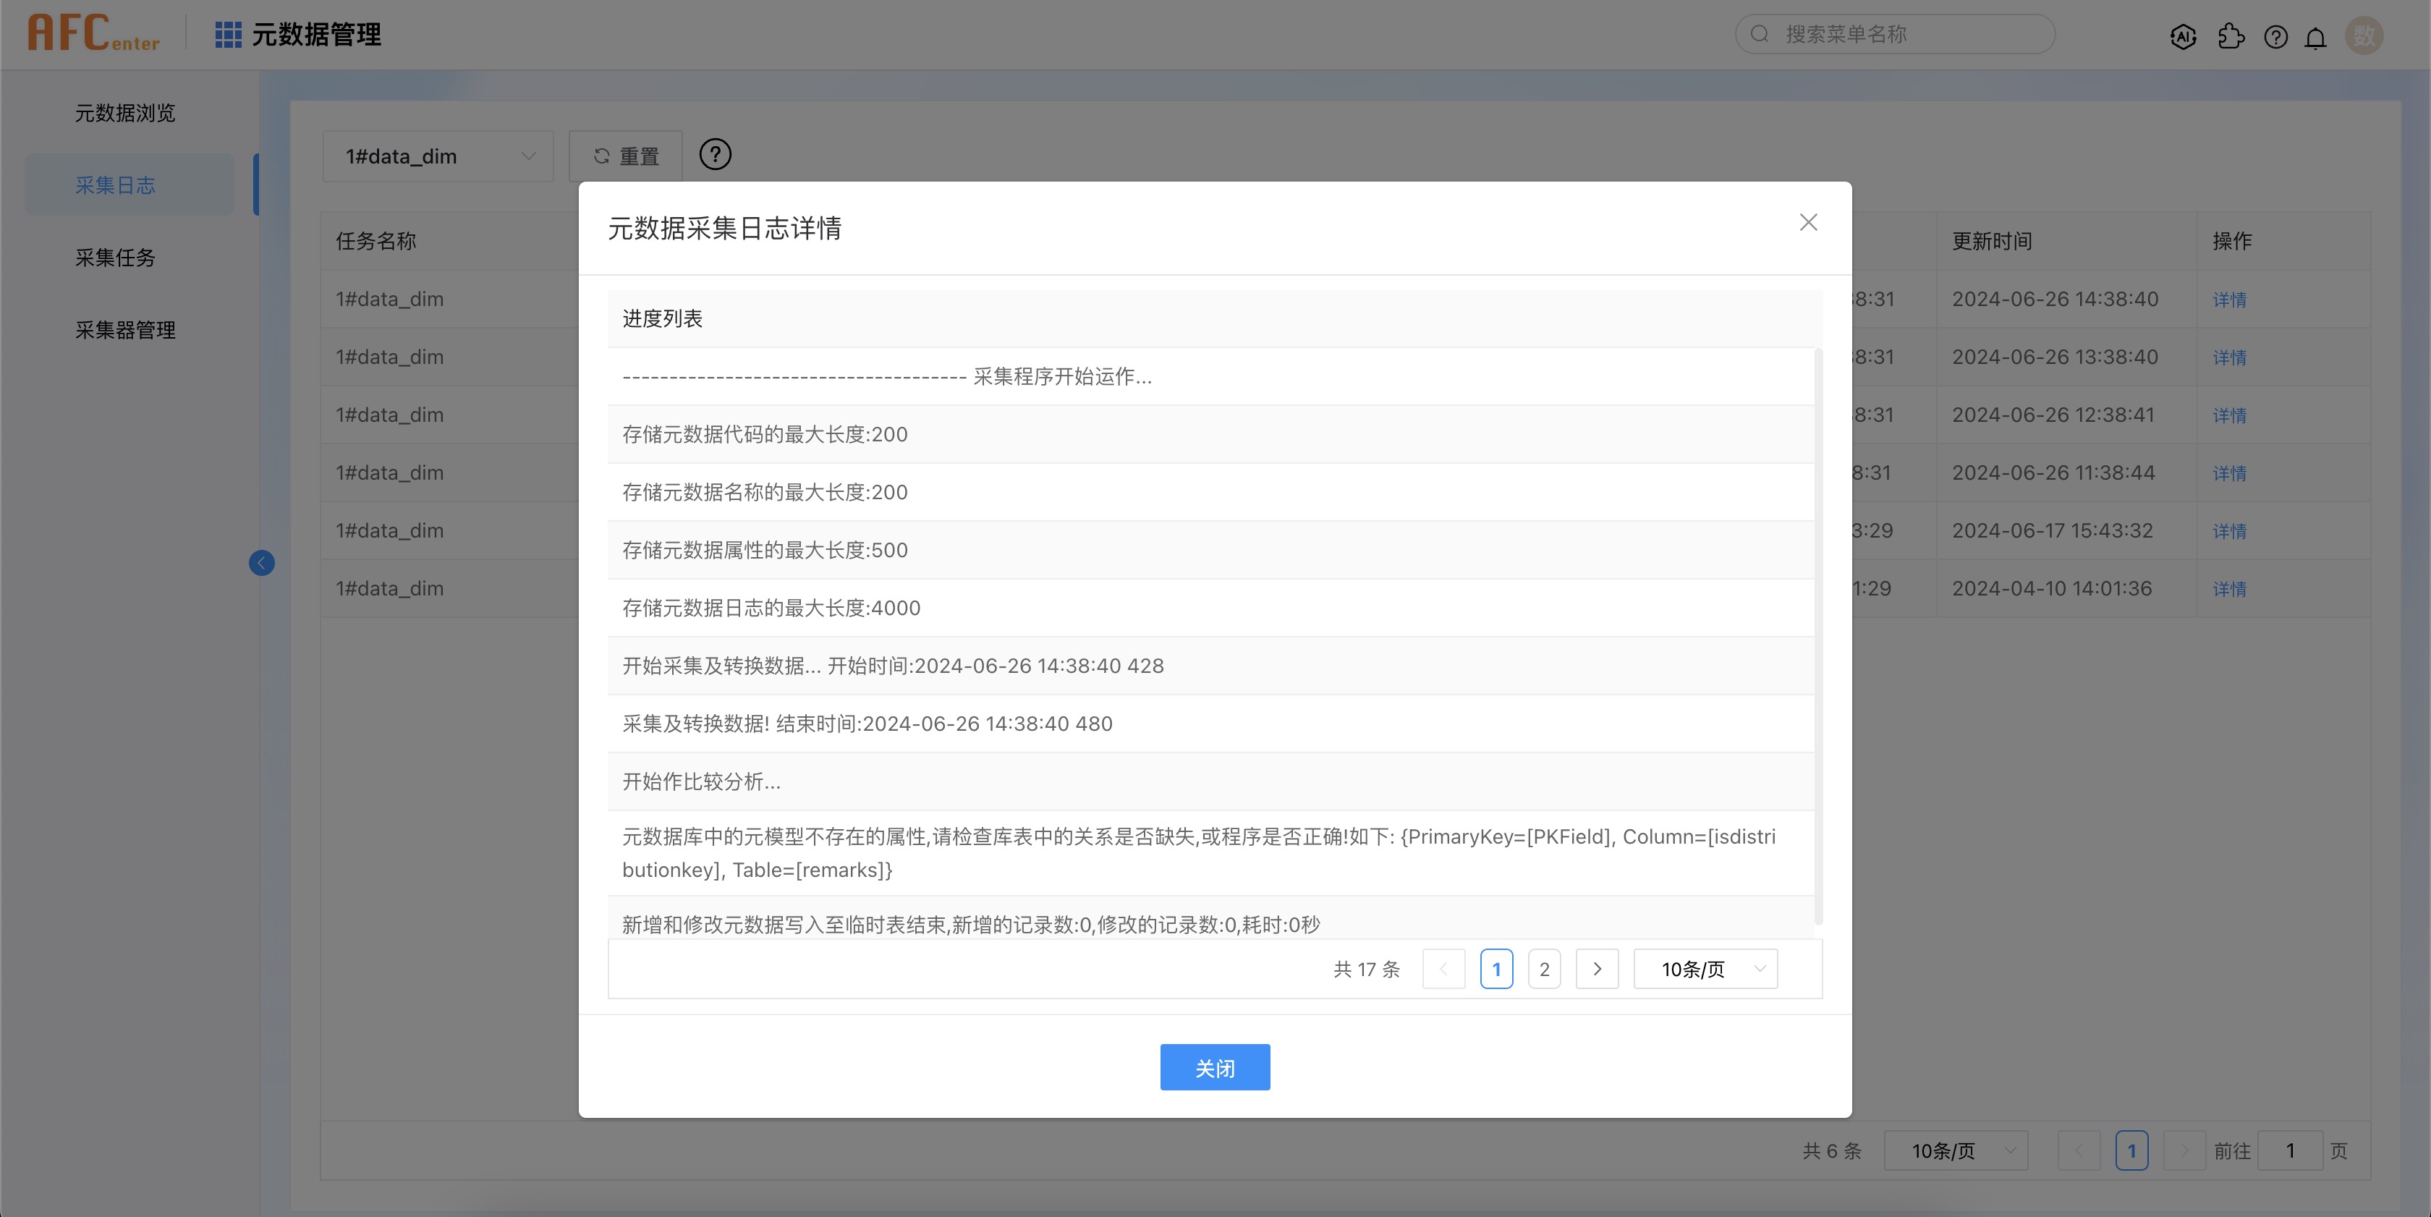Click the user avatar in top right
Screen dimensions: 2431x1217
[2364, 36]
